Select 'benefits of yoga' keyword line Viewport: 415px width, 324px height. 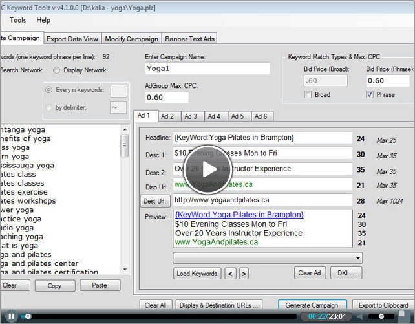click(25, 138)
